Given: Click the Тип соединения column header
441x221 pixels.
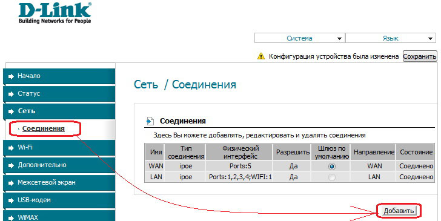Looking at the screenshot, I should pos(186,152).
